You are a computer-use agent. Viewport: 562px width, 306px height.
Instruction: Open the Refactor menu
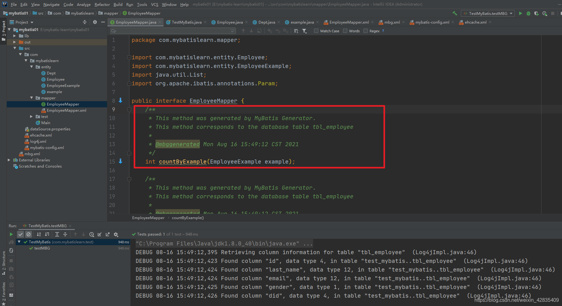pos(102,4)
